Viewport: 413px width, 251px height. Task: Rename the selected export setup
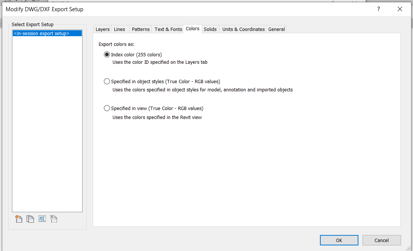(x=42, y=219)
